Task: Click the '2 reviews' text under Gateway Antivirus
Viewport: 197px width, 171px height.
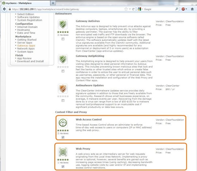Action: 63,35
